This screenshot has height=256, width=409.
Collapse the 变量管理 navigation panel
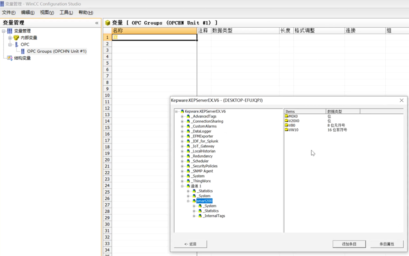[97, 23]
